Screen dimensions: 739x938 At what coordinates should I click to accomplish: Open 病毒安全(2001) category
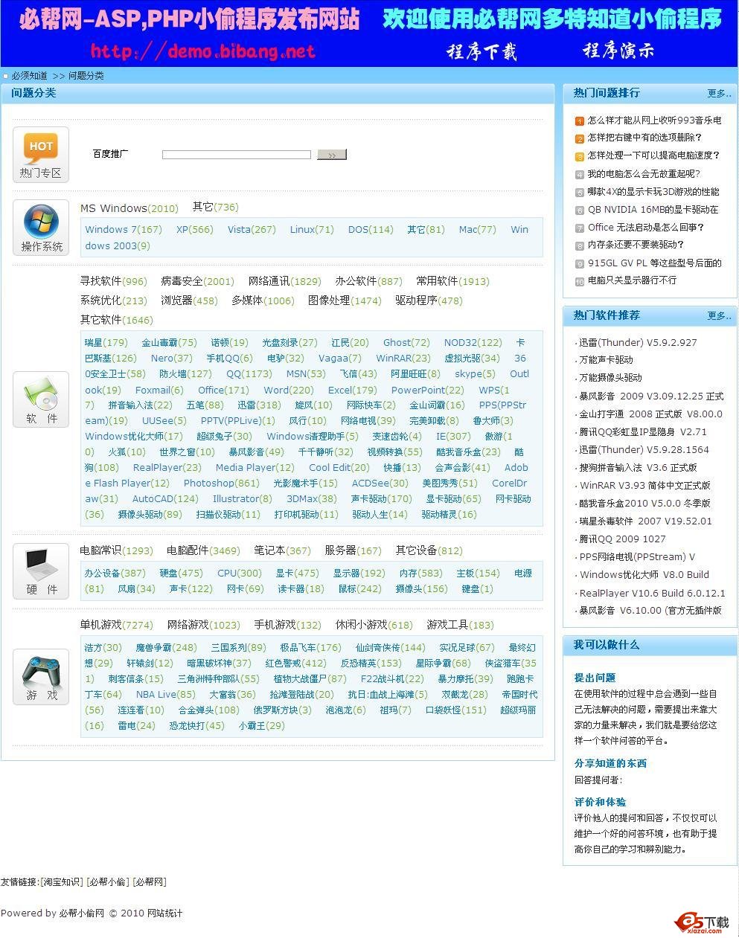point(197,281)
